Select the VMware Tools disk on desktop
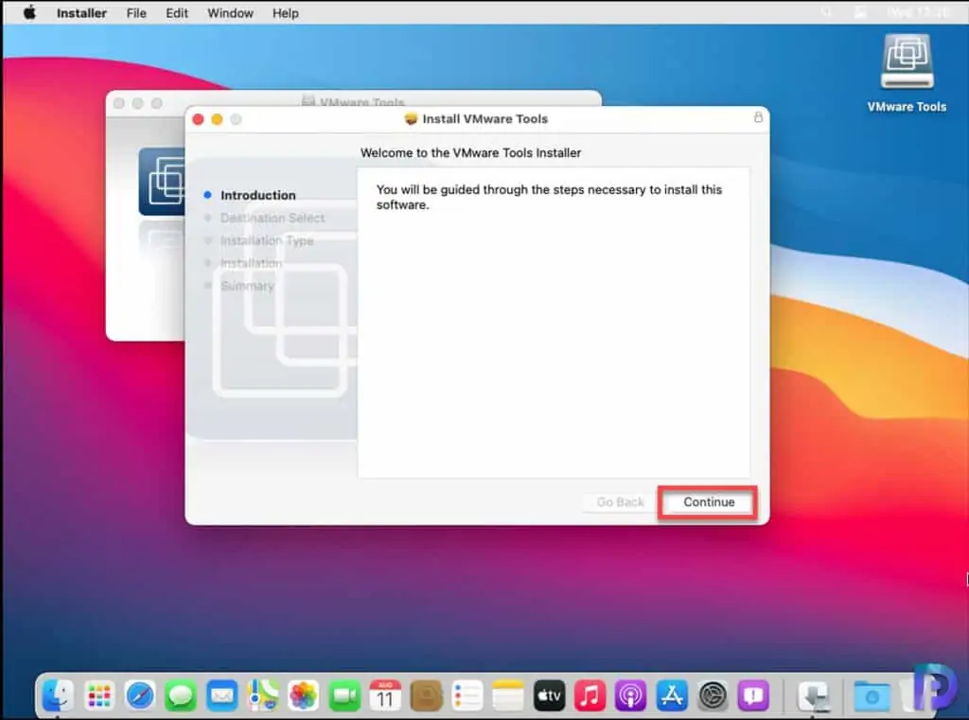This screenshot has width=969, height=720. click(x=907, y=73)
